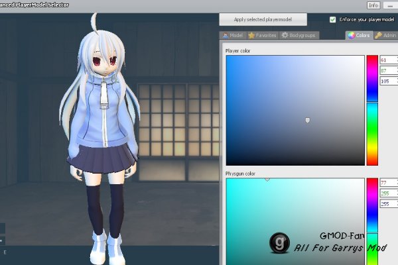Click the anime character model preview
Screen dimensions: 398x265
pos(100,138)
